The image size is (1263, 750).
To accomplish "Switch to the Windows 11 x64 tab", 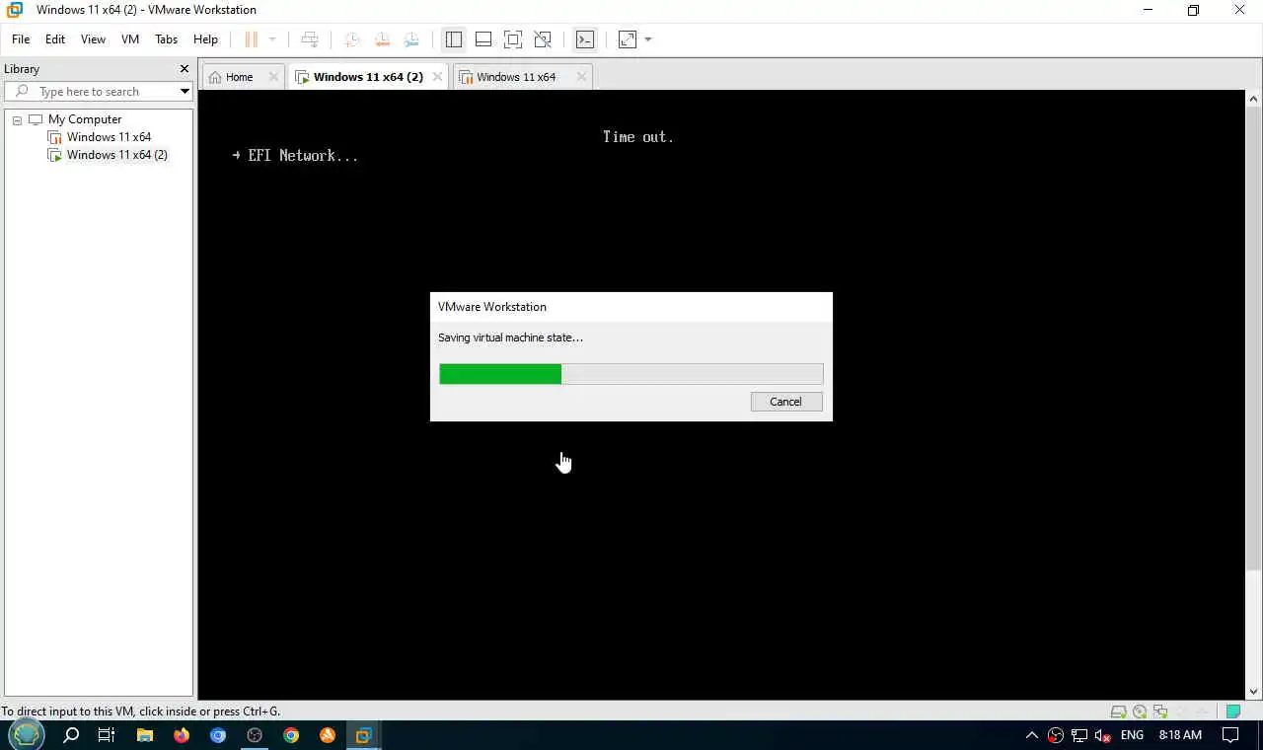I will coord(516,77).
